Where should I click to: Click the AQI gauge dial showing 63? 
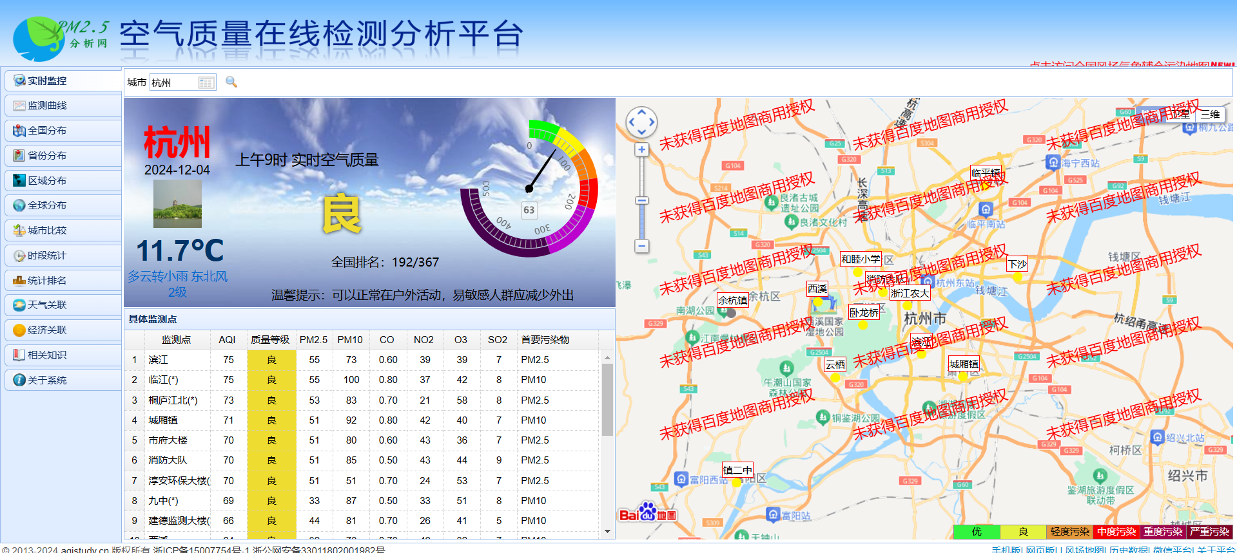(x=529, y=188)
